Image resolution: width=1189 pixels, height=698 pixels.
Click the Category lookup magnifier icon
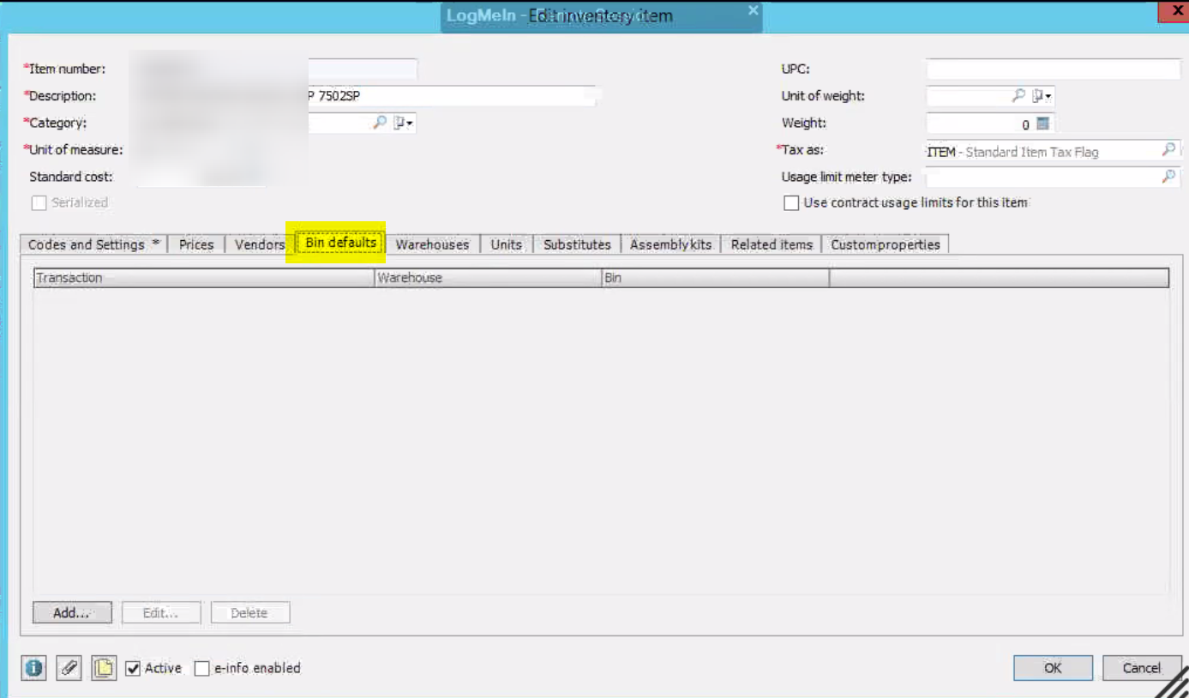click(x=380, y=123)
